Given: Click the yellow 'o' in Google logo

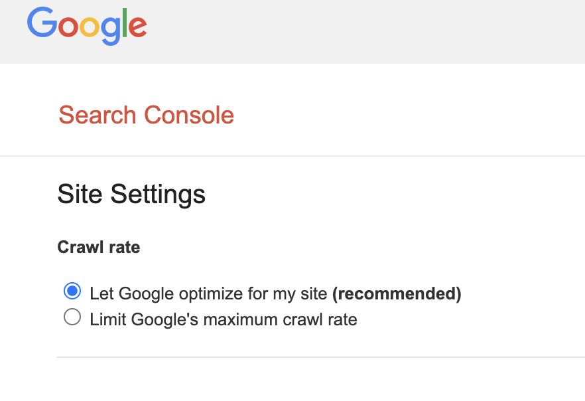Looking at the screenshot, I should point(90,27).
